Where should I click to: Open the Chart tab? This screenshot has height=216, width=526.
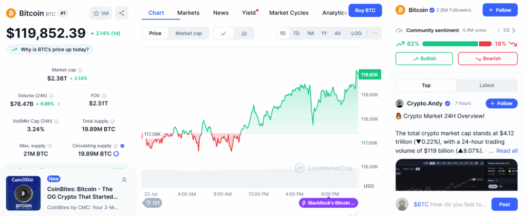156,13
